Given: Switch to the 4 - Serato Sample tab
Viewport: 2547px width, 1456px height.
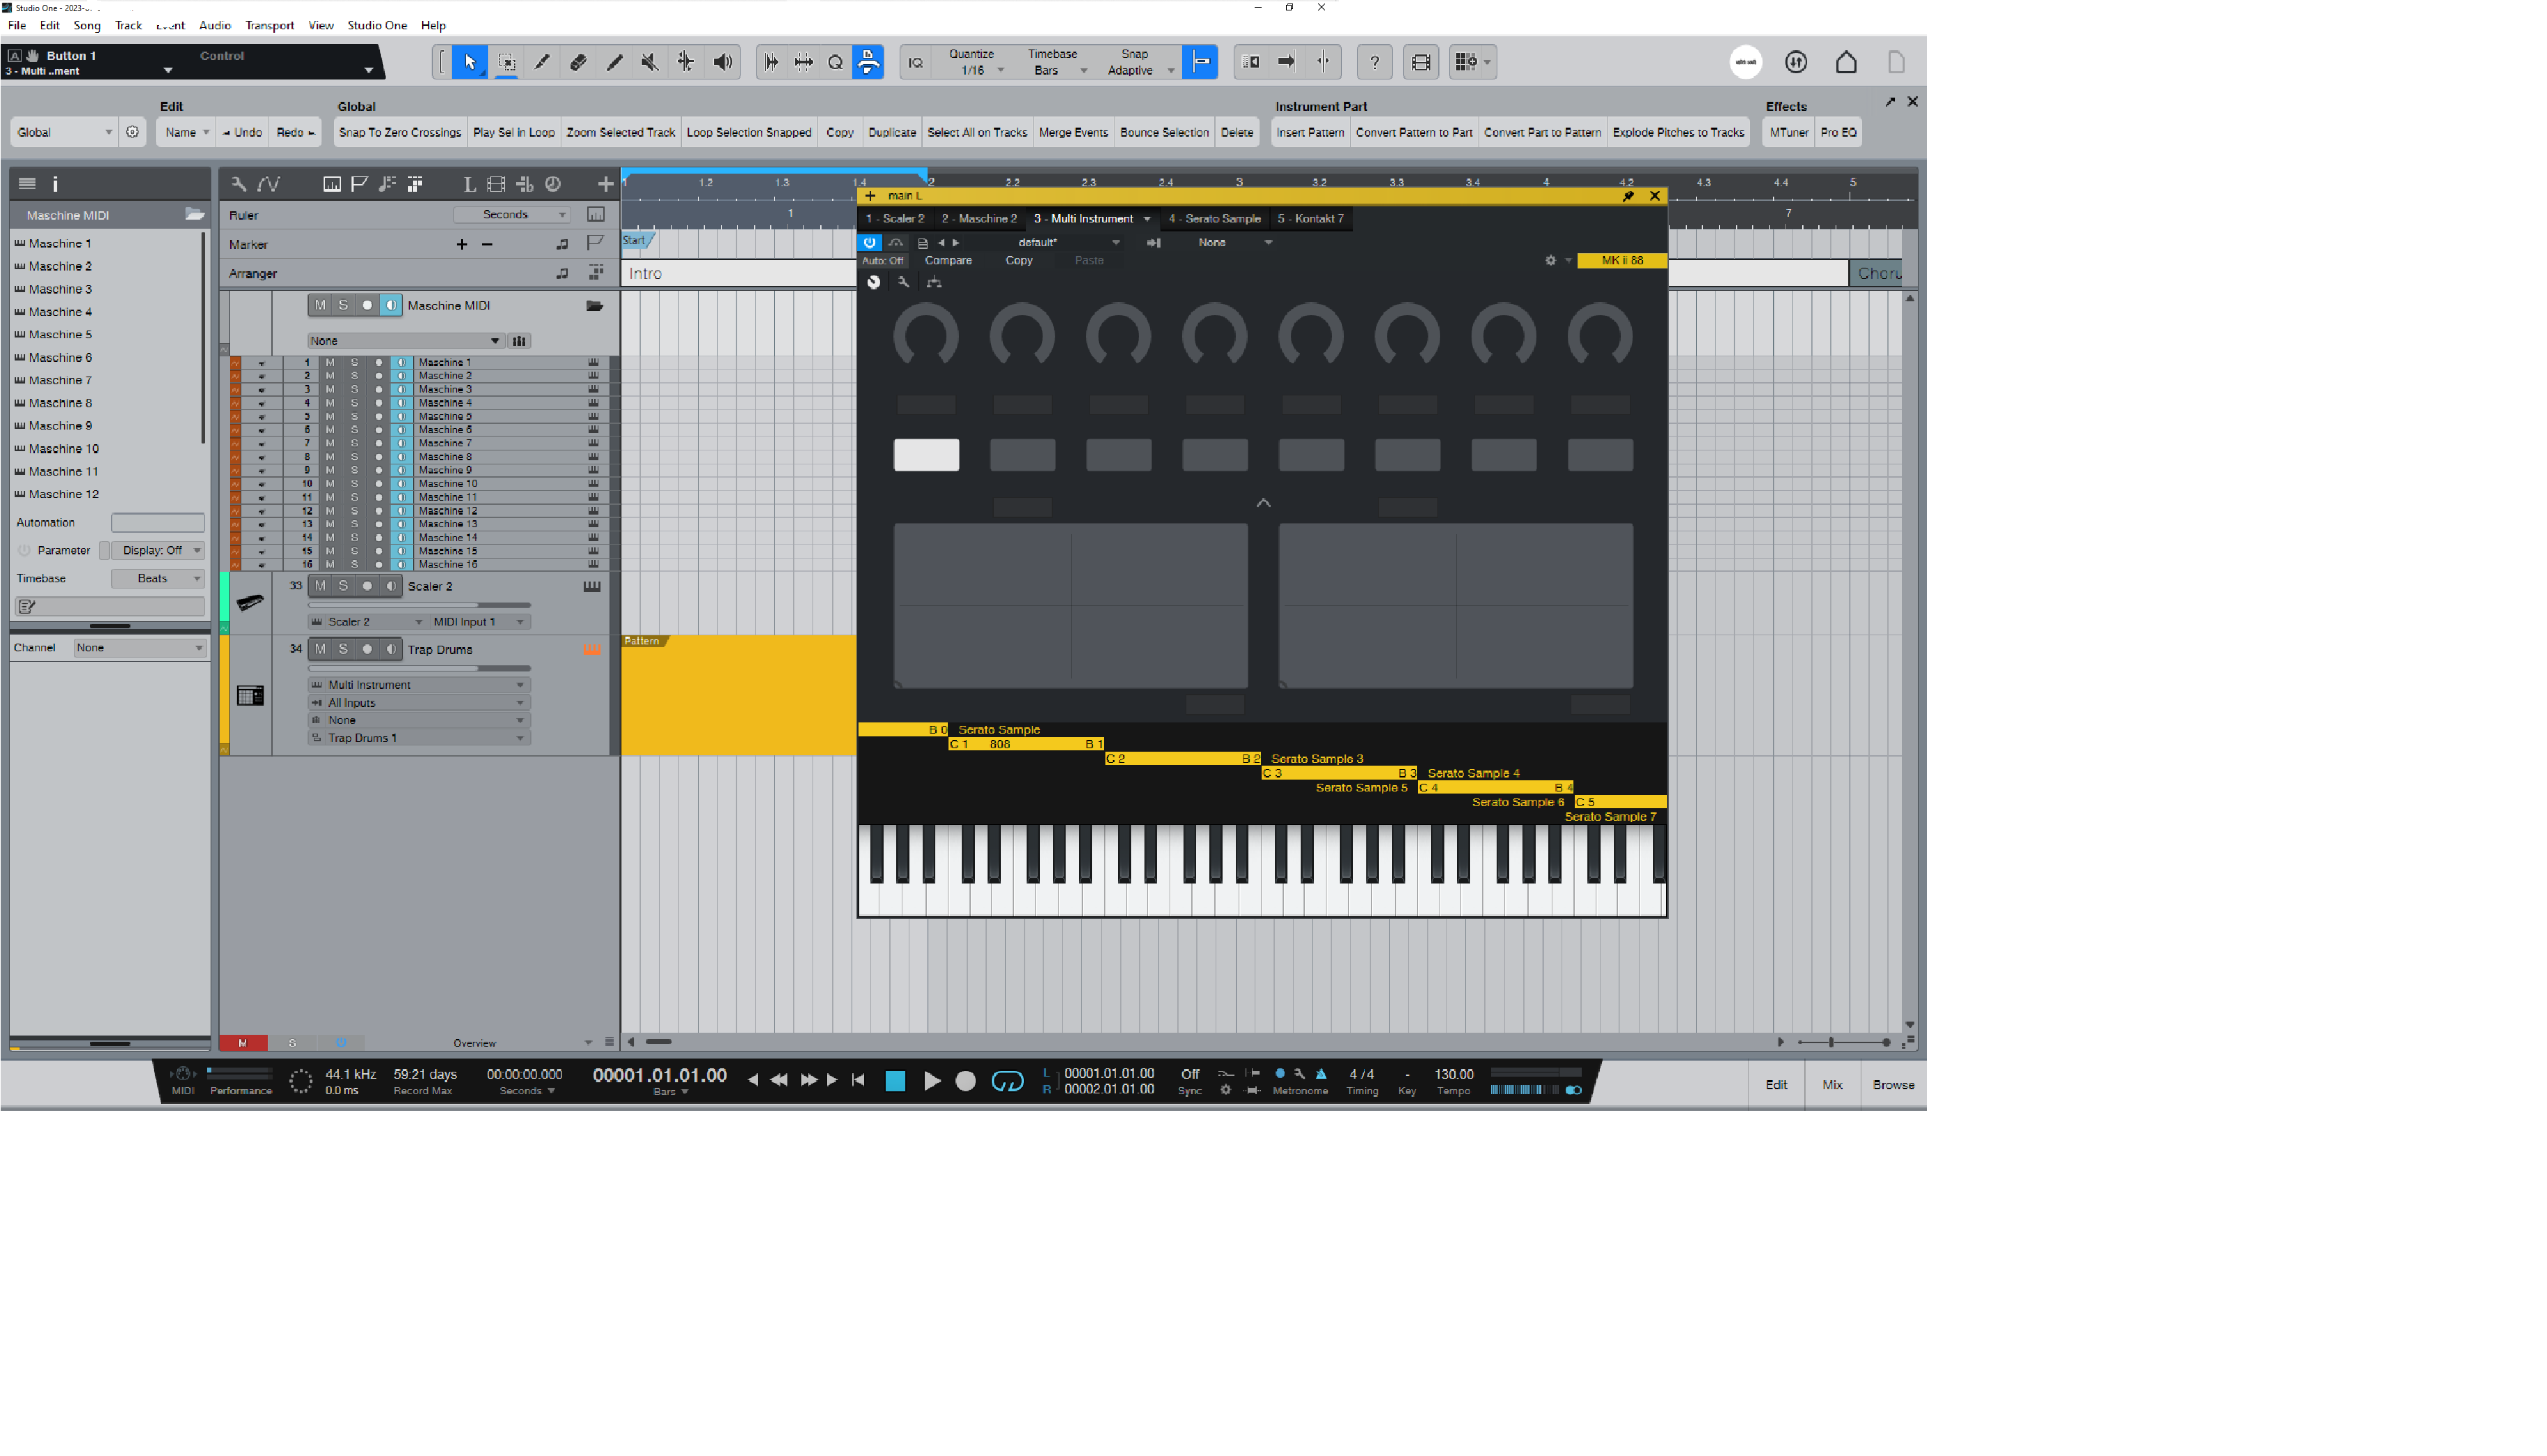Looking at the screenshot, I should [1214, 219].
